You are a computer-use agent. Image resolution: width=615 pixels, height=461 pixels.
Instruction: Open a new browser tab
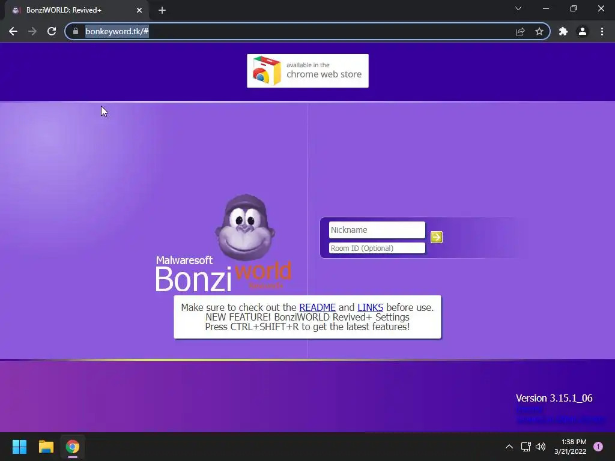(162, 11)
